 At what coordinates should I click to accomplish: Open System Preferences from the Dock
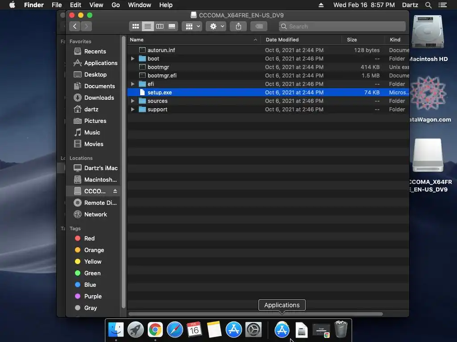coord(253,330)
